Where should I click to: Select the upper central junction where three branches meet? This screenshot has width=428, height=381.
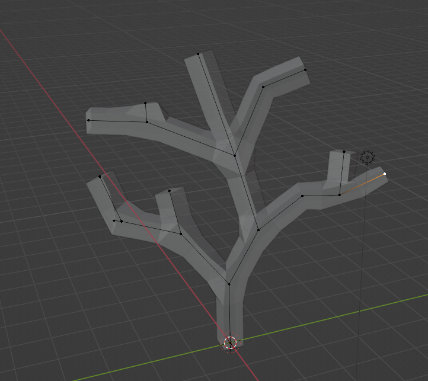tap(235, 156)
